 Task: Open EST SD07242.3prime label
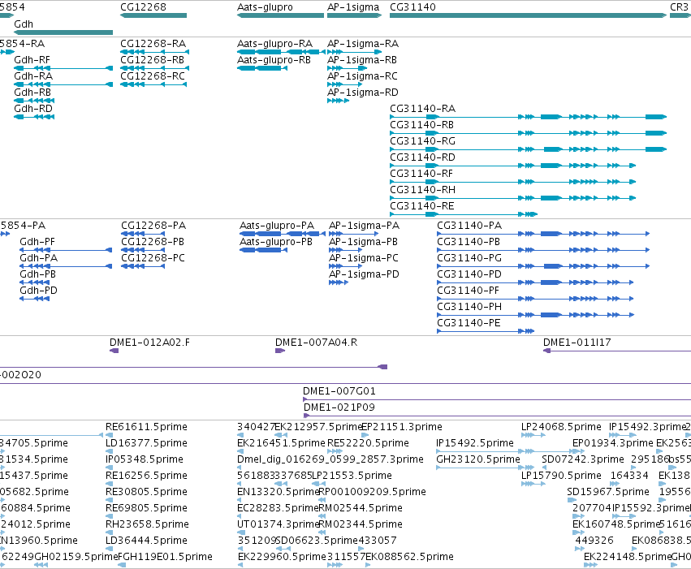(582, 459)
